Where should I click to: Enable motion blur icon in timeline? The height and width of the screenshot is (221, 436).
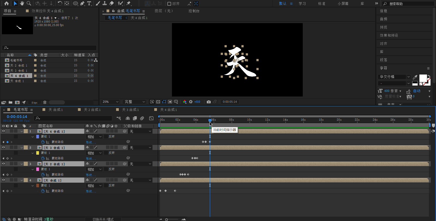(142, 118)
